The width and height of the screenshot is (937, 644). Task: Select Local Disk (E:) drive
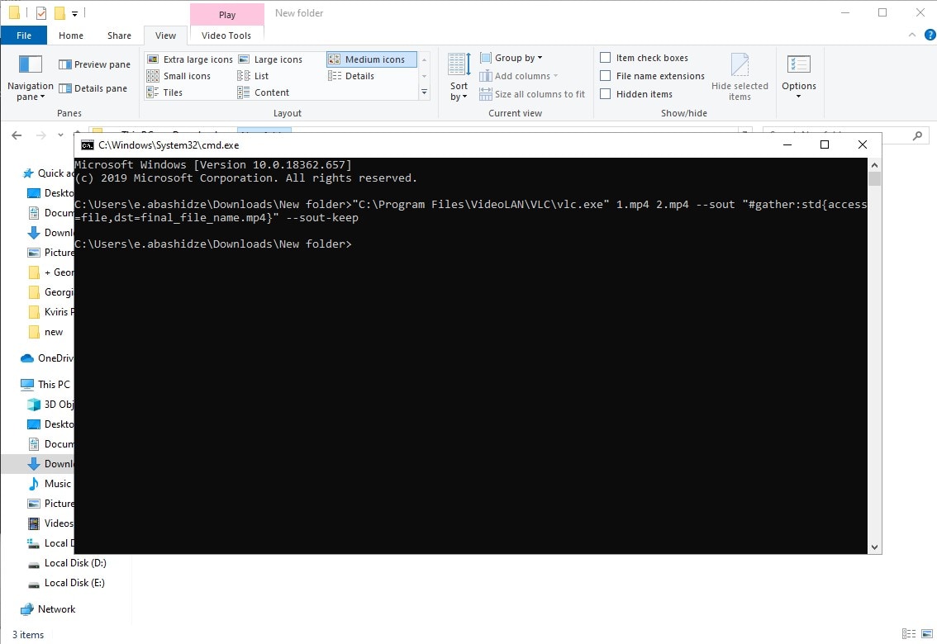(x=66, y=583)
